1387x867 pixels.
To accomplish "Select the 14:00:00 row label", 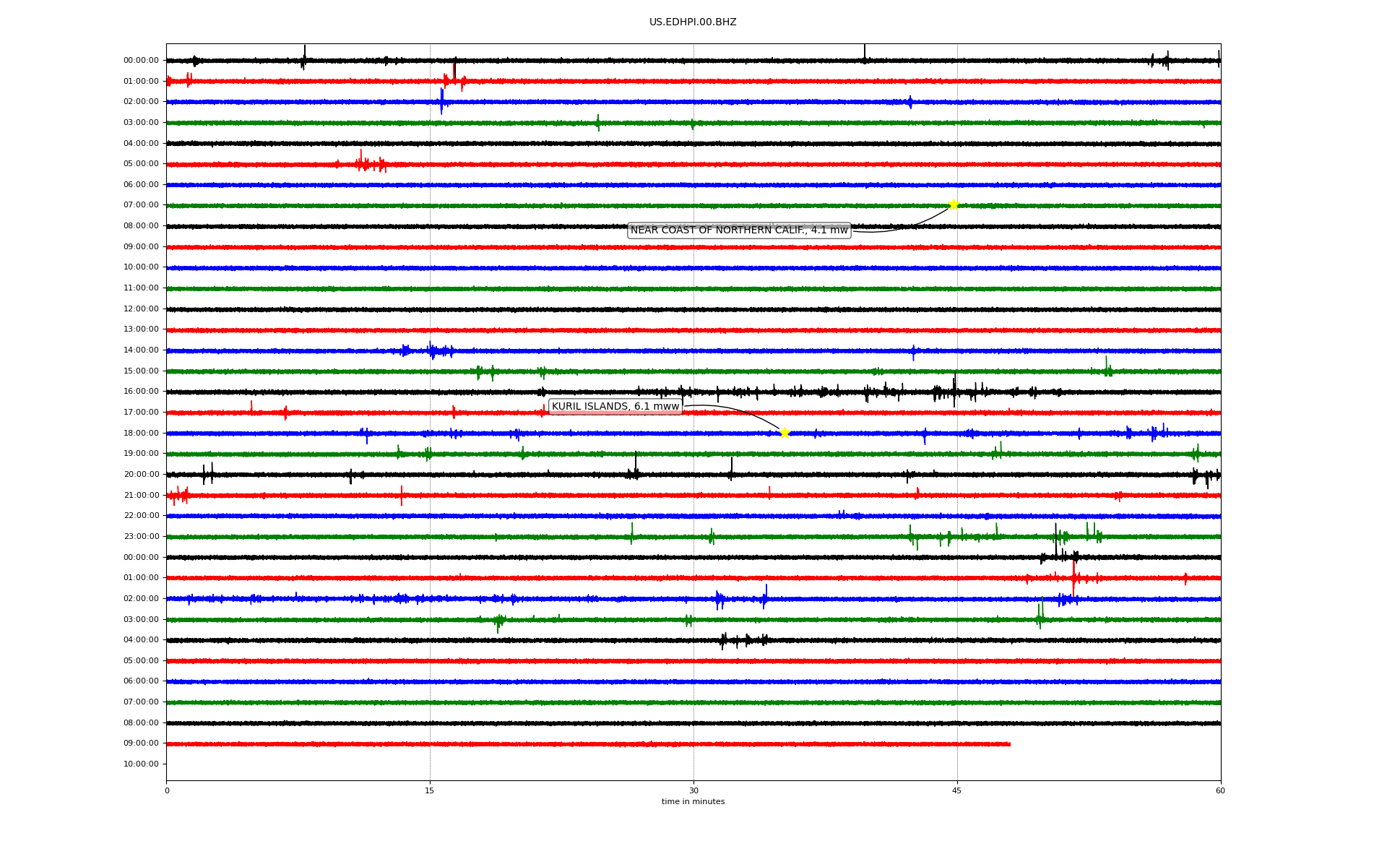I will (x=141, y=350).
